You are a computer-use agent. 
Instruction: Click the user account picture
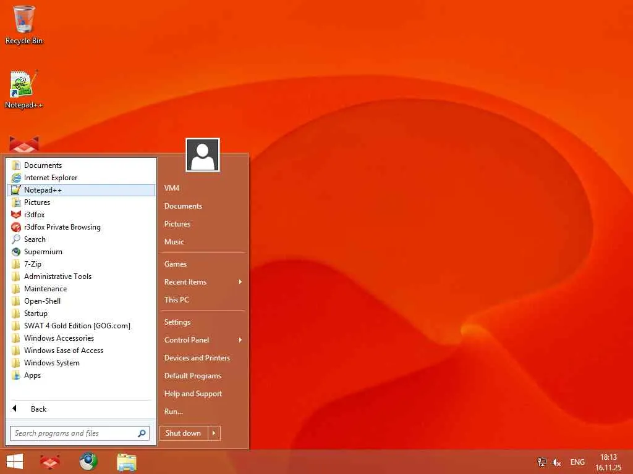pos(203,155)
